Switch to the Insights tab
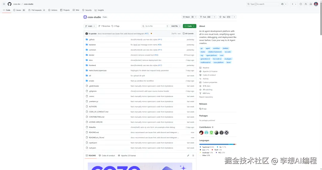Image resolution: width=322 pixels, height=170 pixels. coord(99,10)
